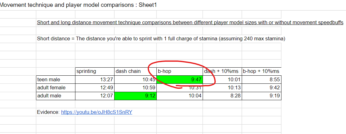Click the underlined movement technique comparisons heading

pyautogui.click(x=190, y=23)
